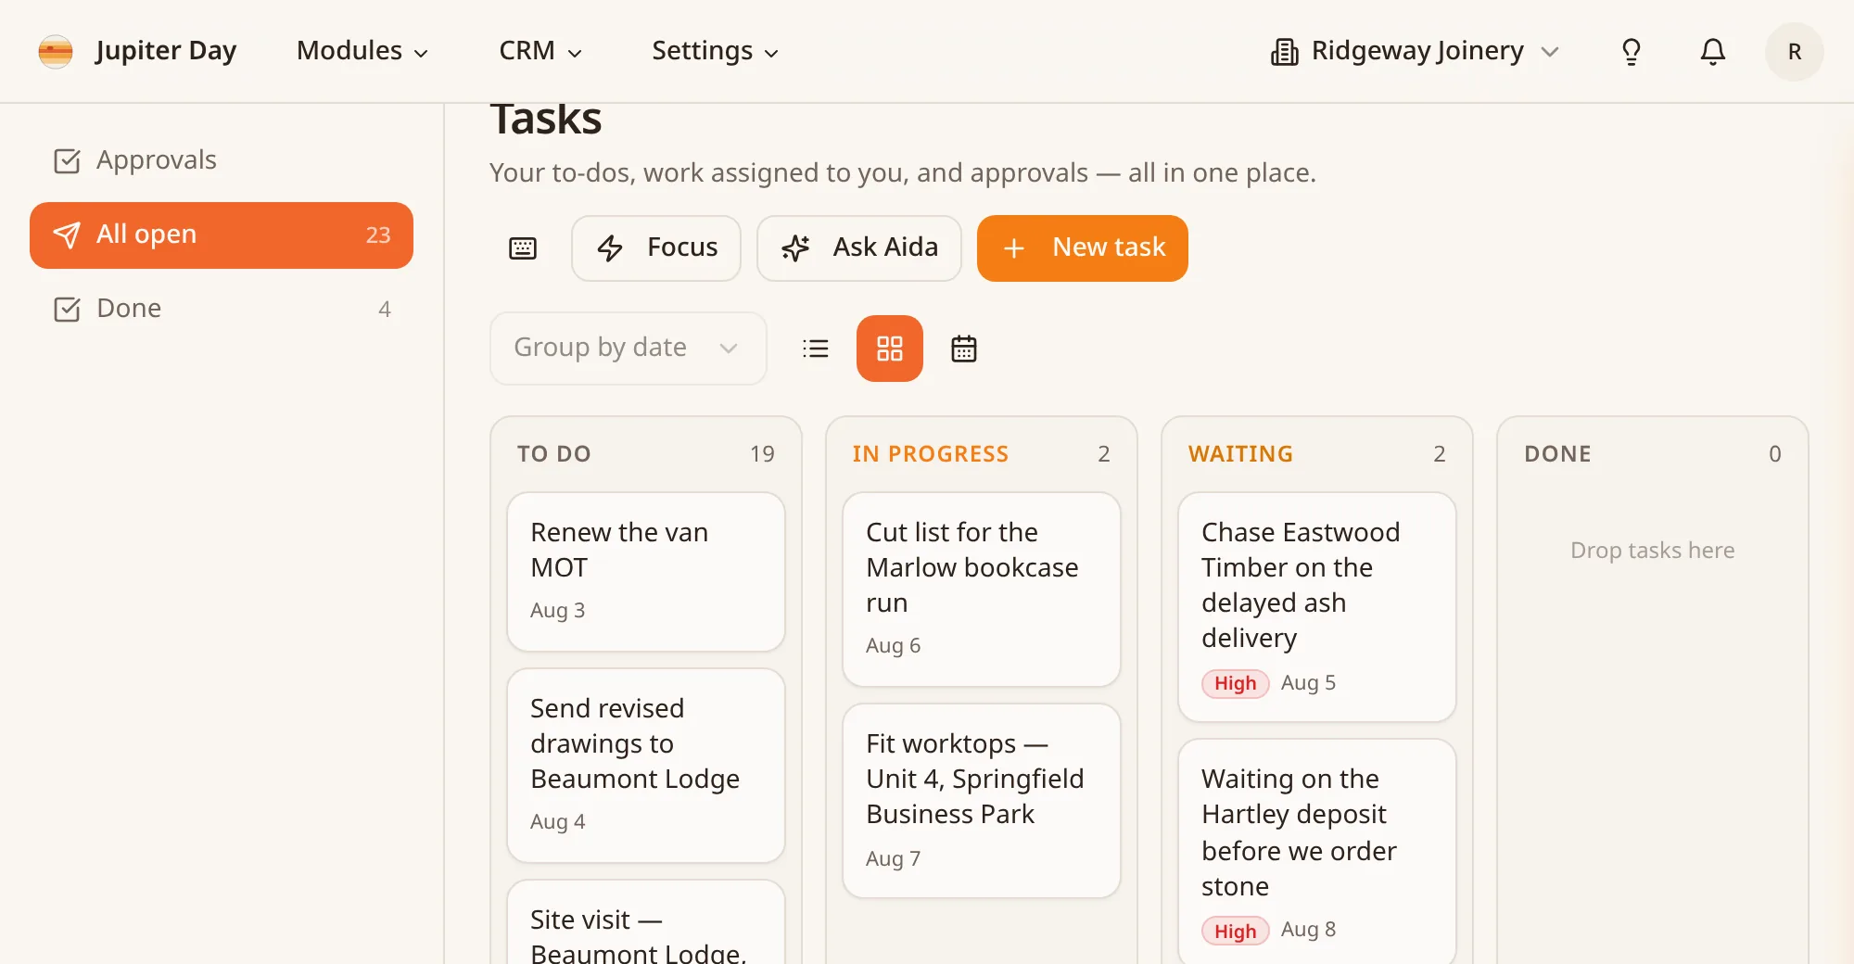Click the TO DO column header
Screen dimensions: 1854x964
(x=554, y=454)
